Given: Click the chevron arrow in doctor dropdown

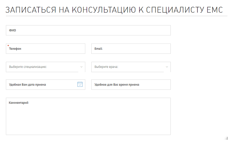Looking at the screenshot, I should [x=167, y=67].
